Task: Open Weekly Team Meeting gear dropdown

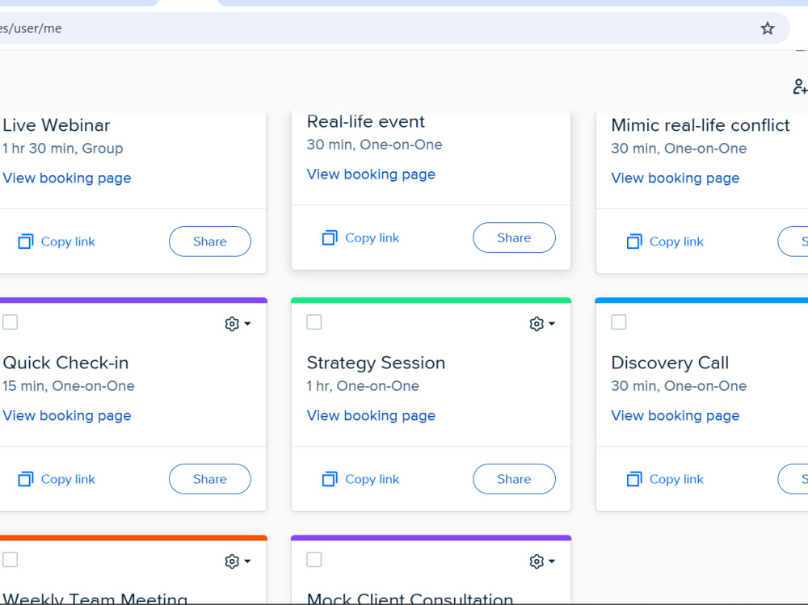Action: click(238, 561)
